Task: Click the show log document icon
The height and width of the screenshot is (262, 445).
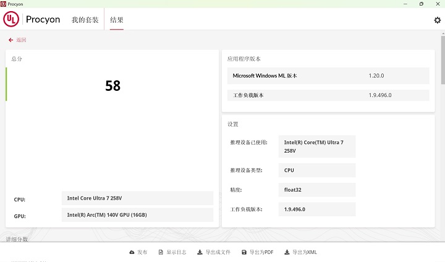Action: [161, 252]
